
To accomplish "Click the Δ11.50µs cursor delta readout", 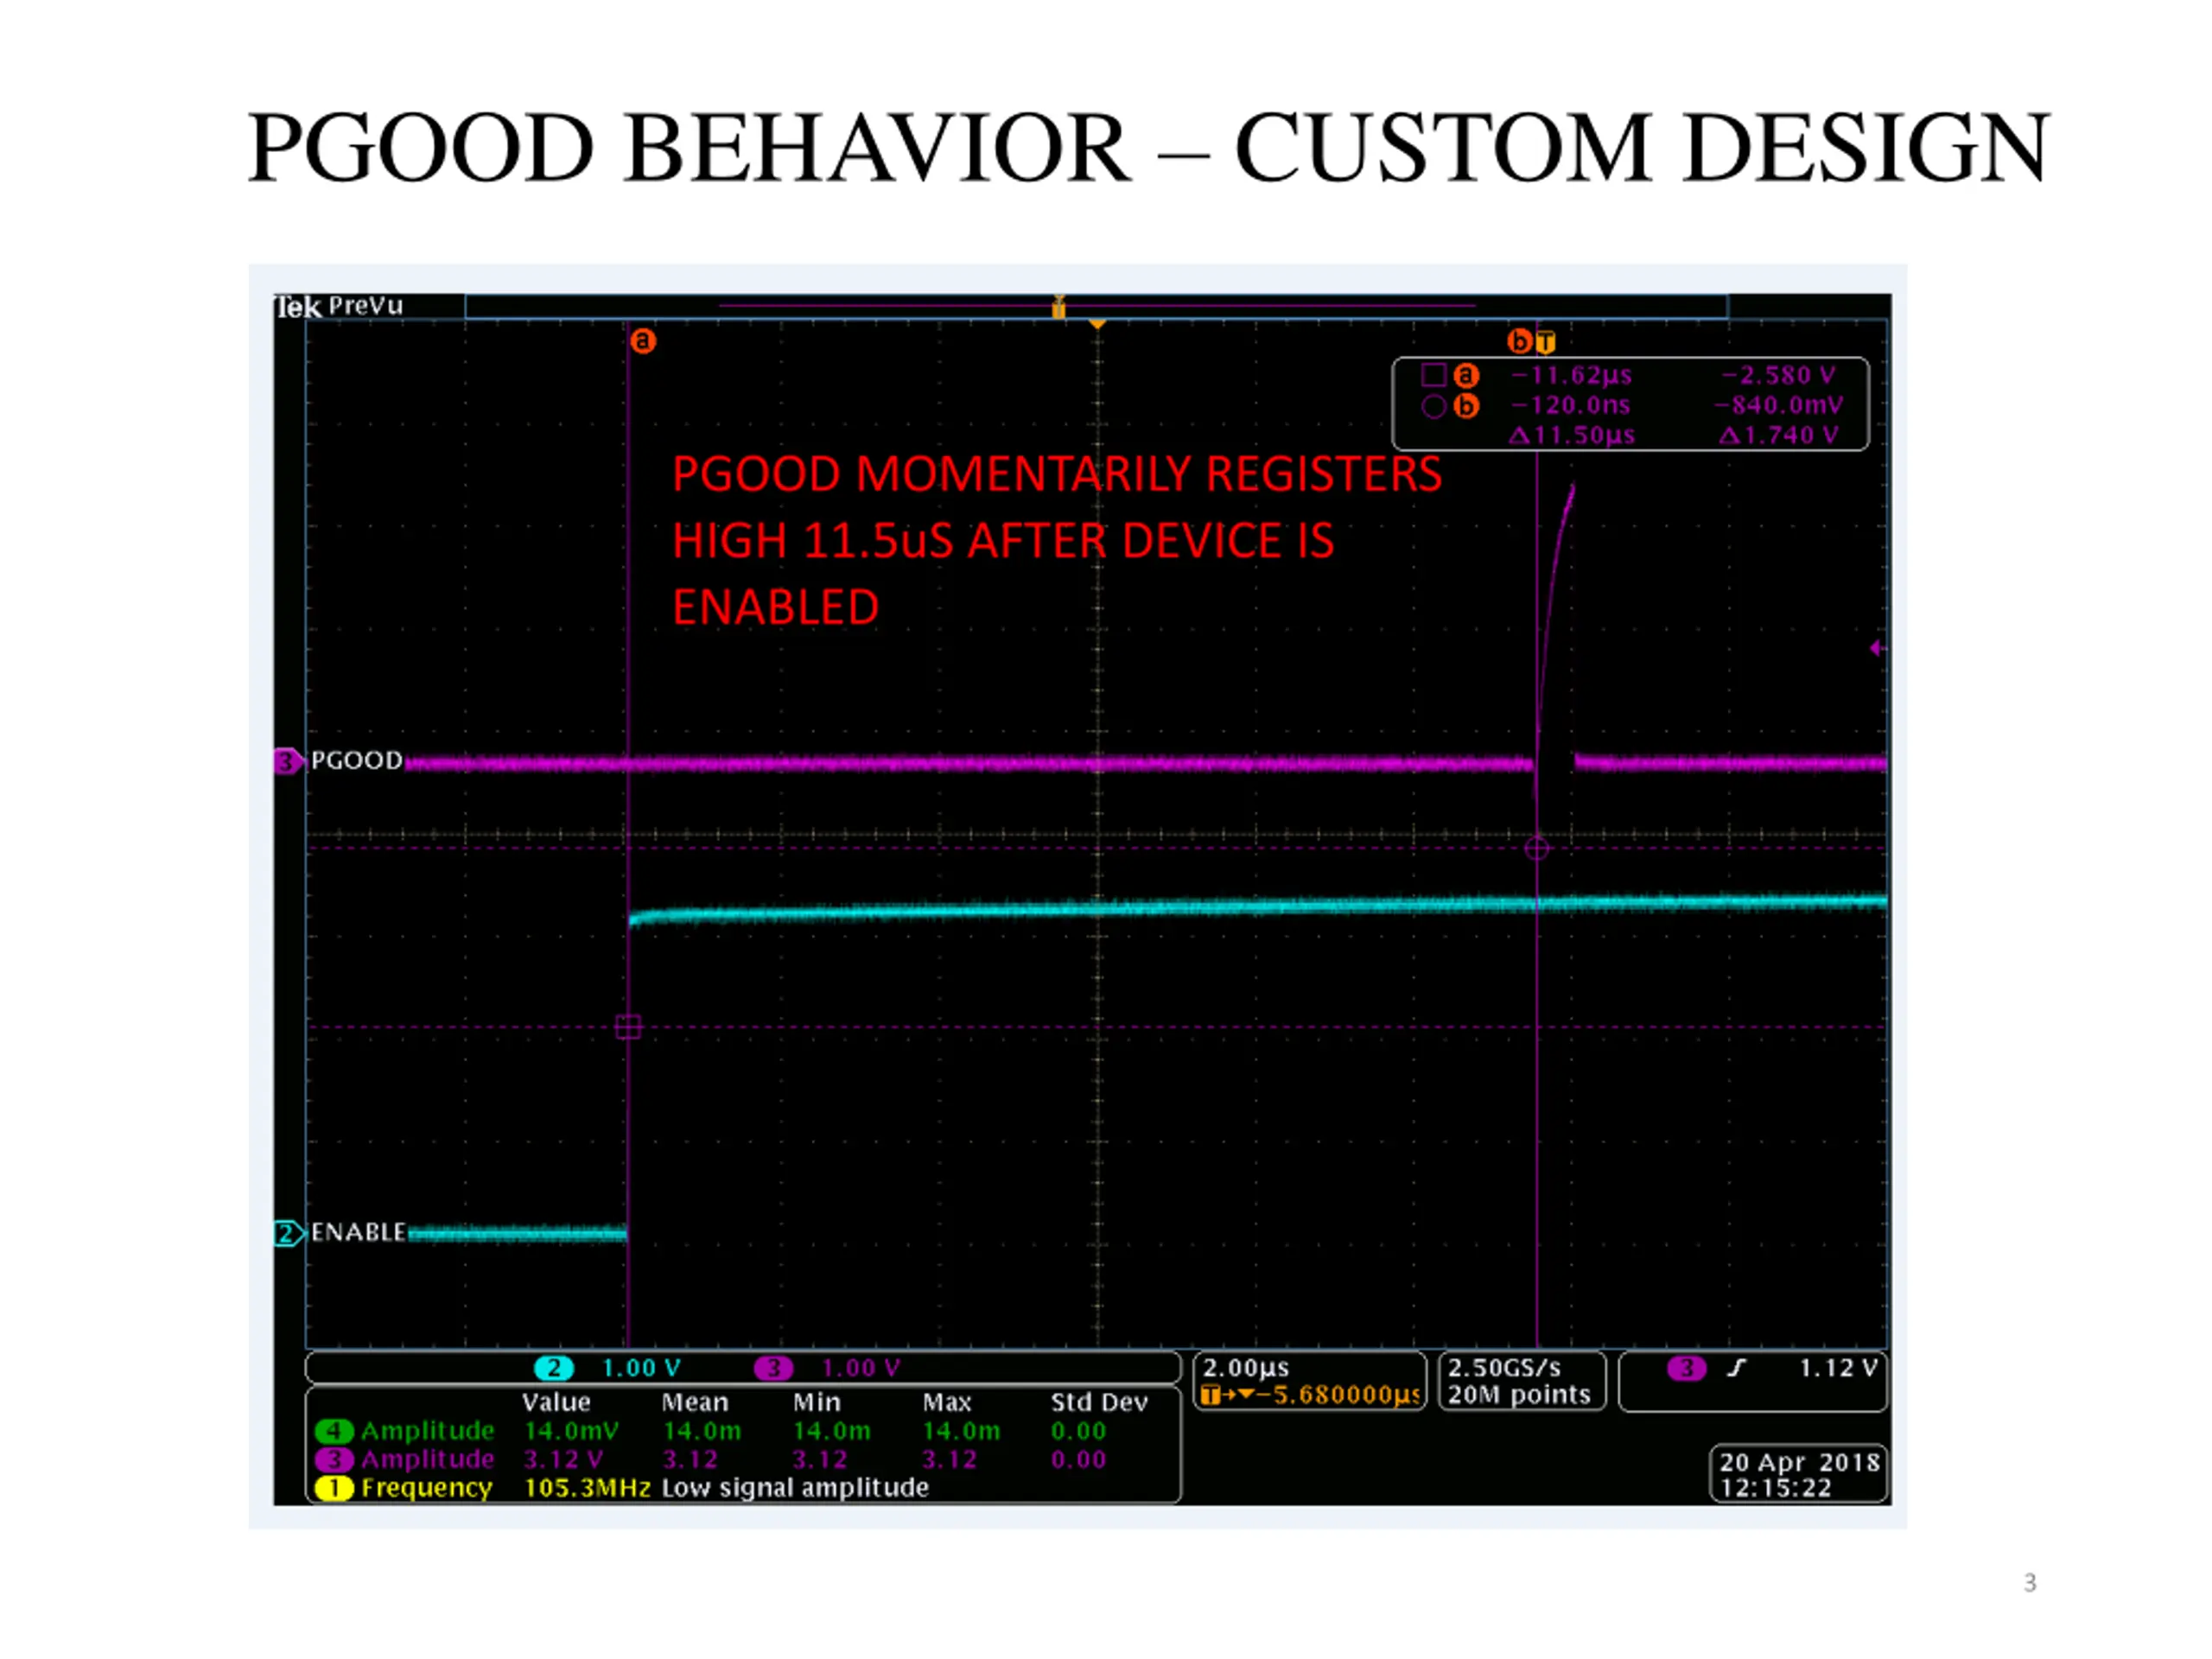I will pos(1572,435).
